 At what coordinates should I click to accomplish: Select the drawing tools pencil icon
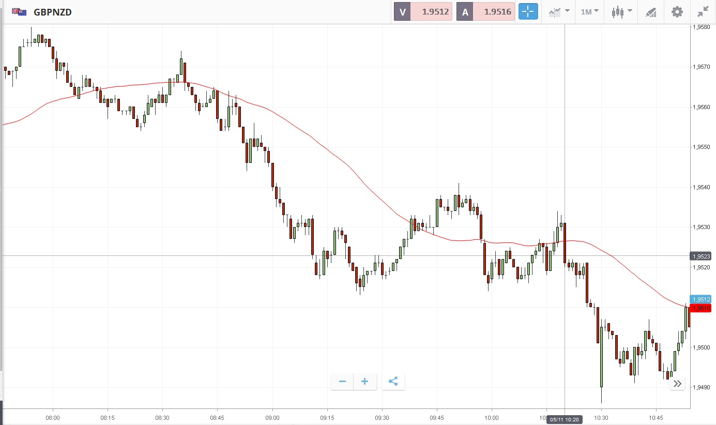pyautogui.click(x=651, y=12)
